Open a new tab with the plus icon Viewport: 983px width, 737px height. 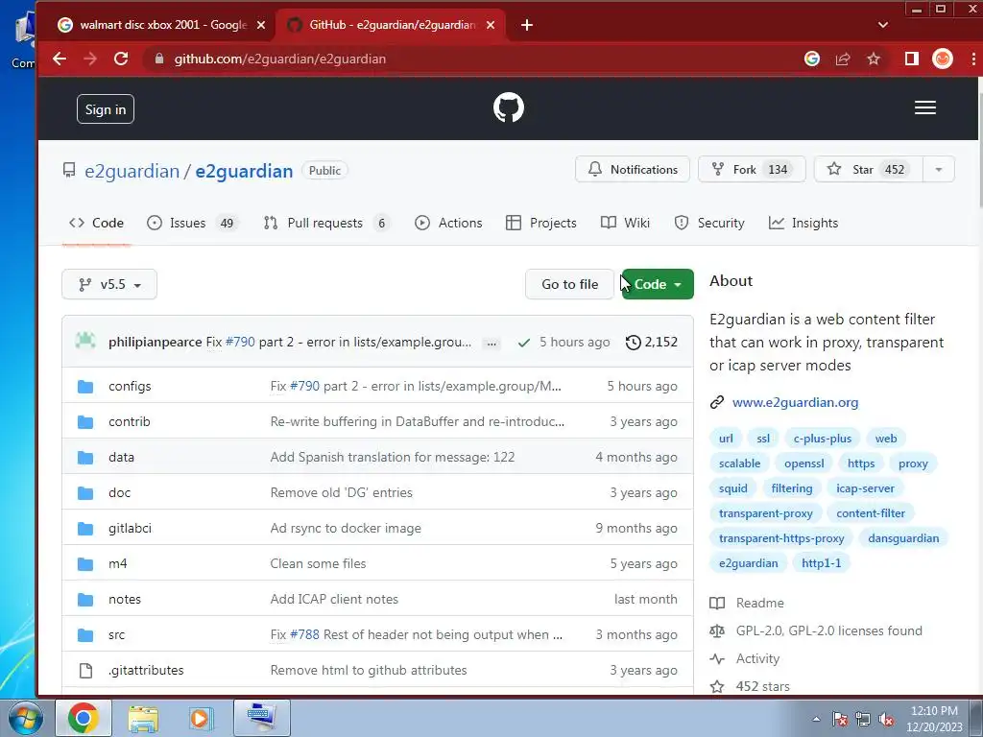[x=527, y=25]
